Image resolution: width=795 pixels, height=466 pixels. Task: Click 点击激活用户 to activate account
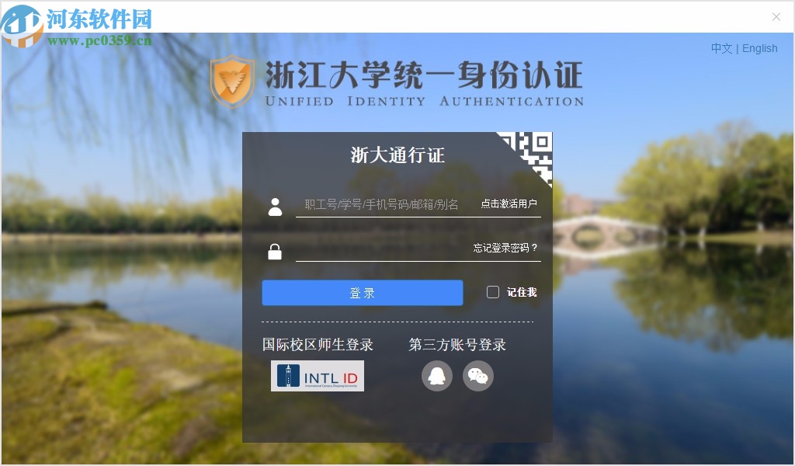509,203
